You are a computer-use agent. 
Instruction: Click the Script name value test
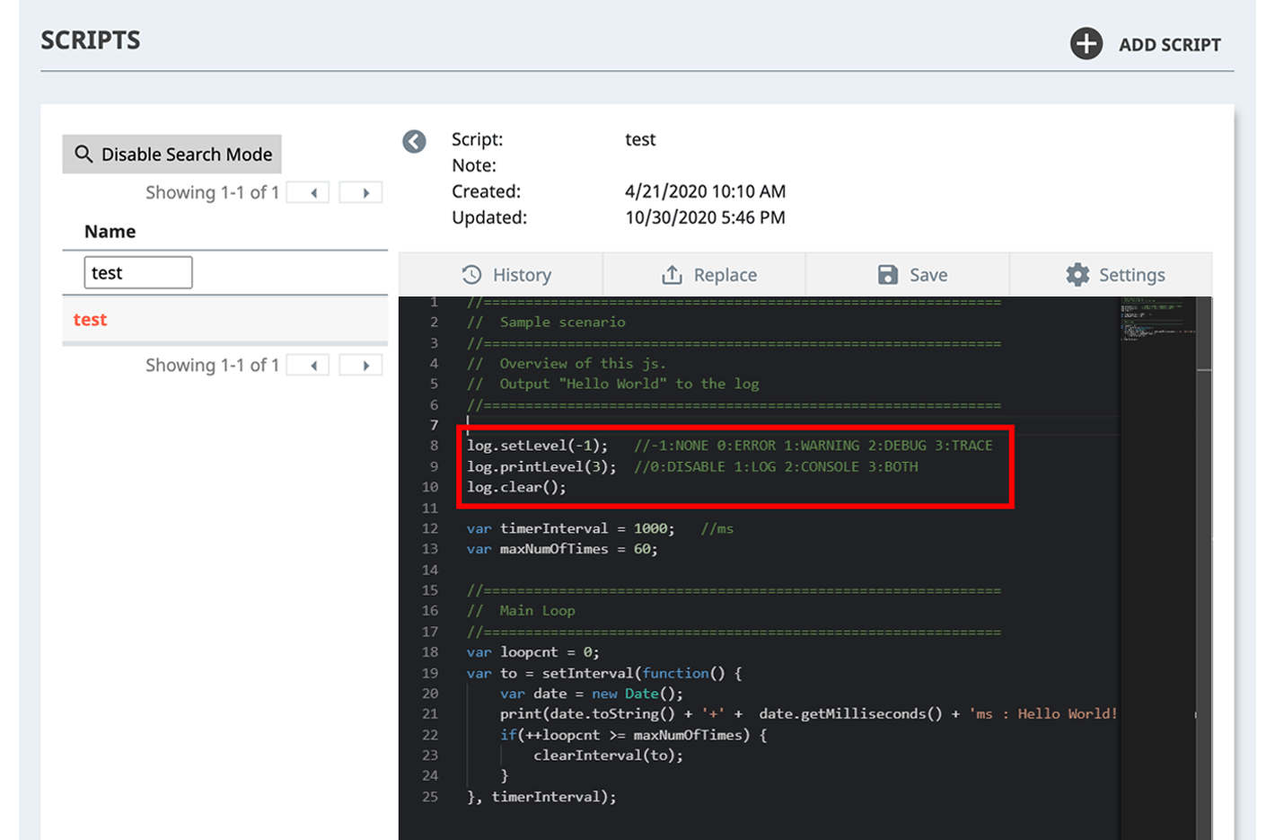(x=640, y=139)
